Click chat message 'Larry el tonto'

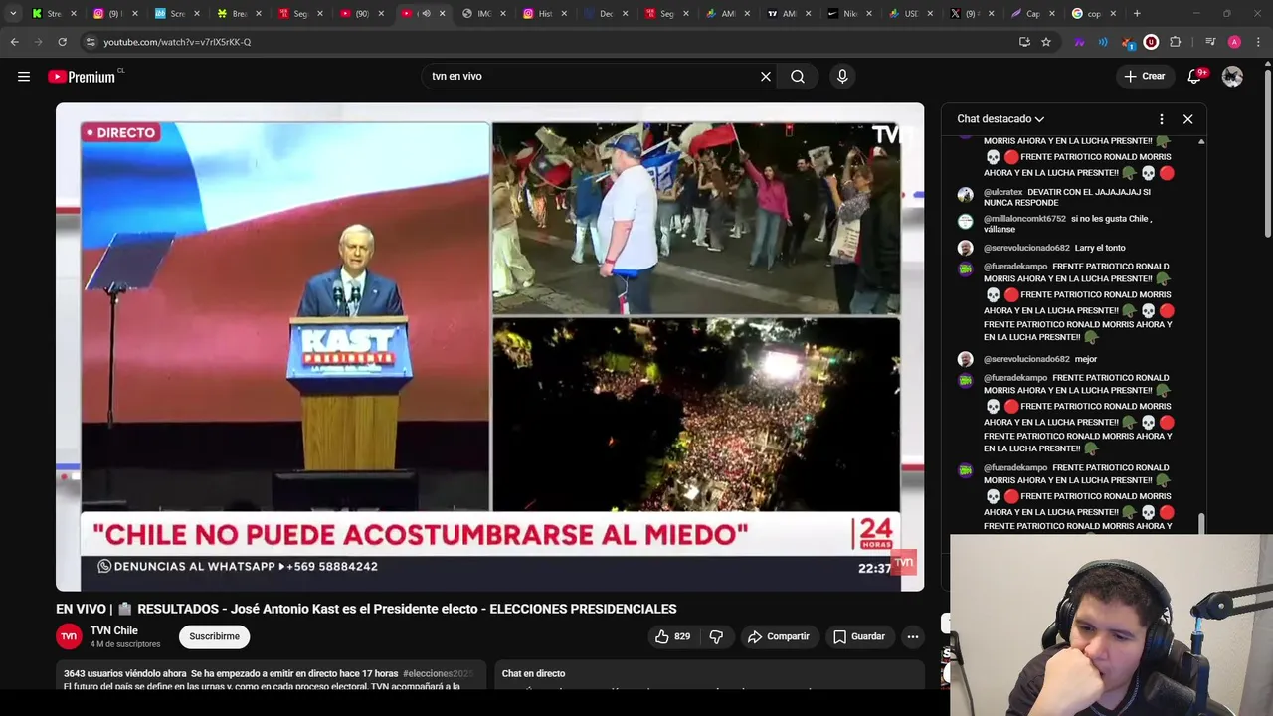(x=1100, y=248)
